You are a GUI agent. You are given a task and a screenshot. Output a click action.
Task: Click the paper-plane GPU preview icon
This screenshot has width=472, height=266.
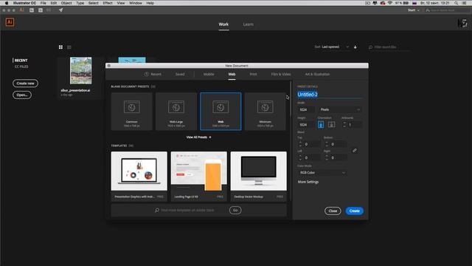(x=60, y=10)
